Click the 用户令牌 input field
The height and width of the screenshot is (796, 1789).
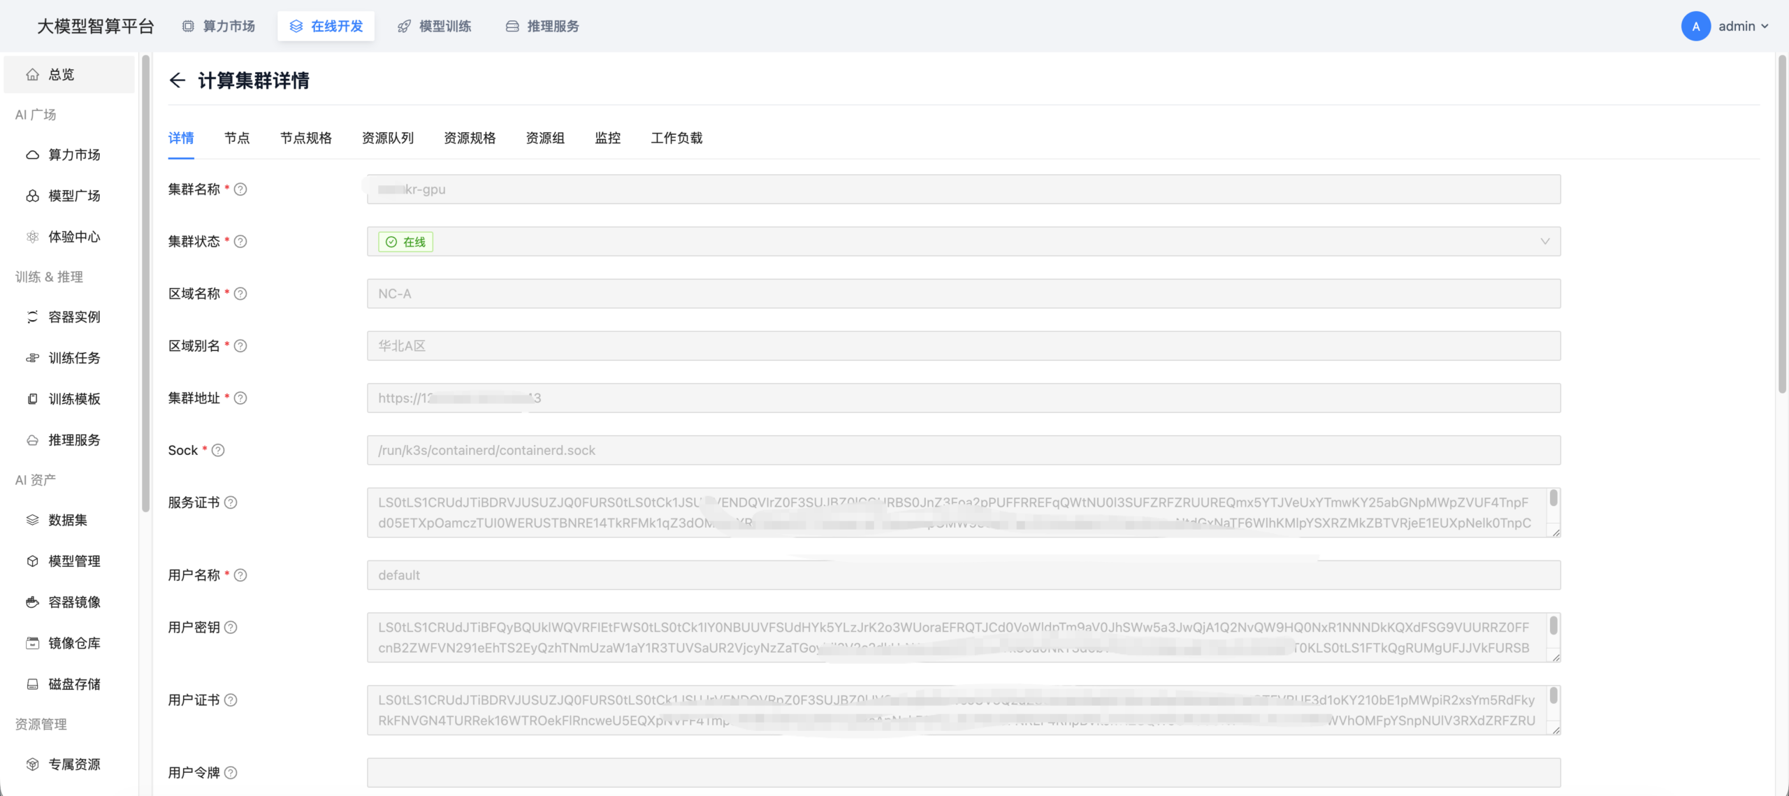pos(963,773)
